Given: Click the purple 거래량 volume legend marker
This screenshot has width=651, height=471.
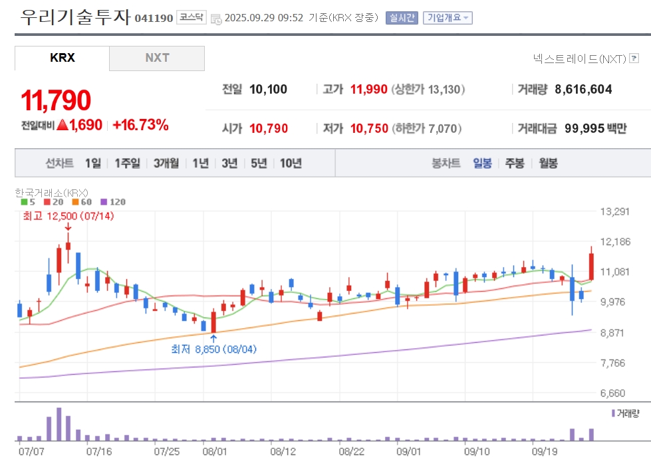Looking at the screenshot, I should (613, 413).
